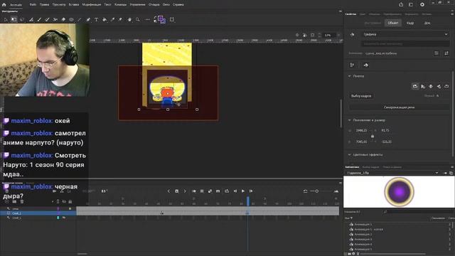Click the Play button in timeline
Screen dimensions: 455x256
click(x=243, y=191)
